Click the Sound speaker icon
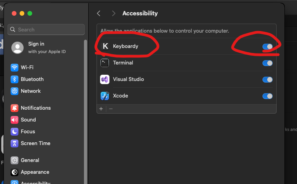The width and height of the screenshot is (297, 184). 15,120
